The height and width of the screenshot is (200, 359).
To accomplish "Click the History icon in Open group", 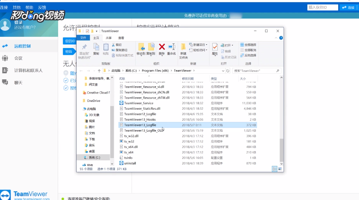I will tap(222, 57).
